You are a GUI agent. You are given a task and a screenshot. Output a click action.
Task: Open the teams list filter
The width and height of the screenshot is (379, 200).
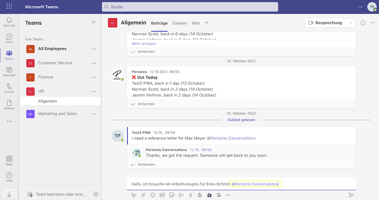(x=94, y=23)
